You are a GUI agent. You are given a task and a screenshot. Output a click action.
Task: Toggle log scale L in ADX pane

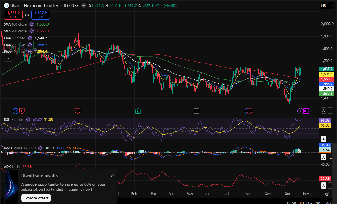(x=330, y=186)
